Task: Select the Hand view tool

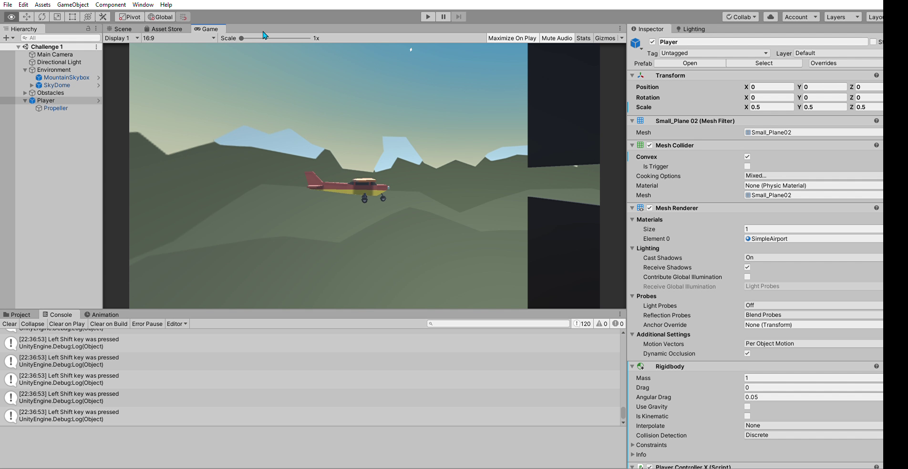Action: coord(11,17)
